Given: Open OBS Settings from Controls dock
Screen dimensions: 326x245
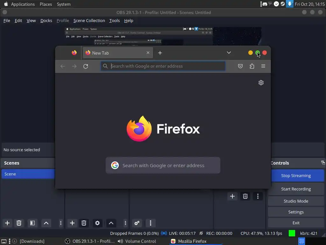Looking at the screenshot, I should (x=296, y=212).
